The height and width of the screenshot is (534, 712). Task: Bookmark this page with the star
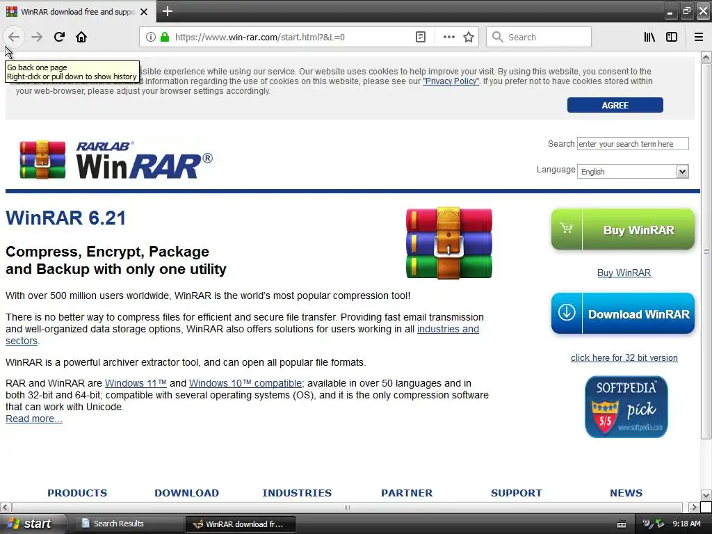[x=469, y=37]
